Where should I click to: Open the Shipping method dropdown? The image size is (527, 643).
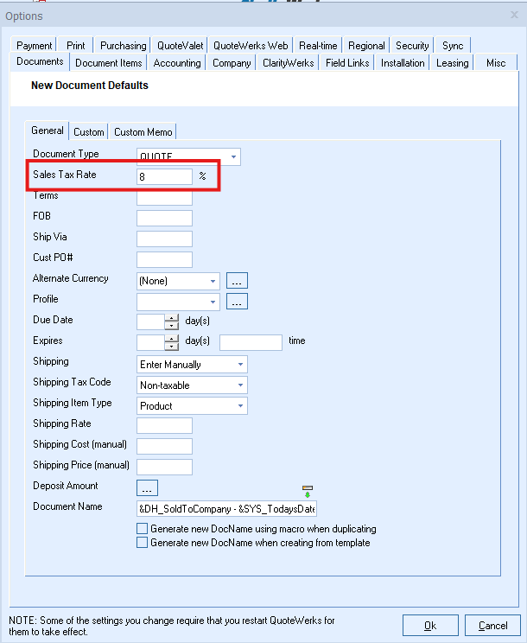[240, 365]
